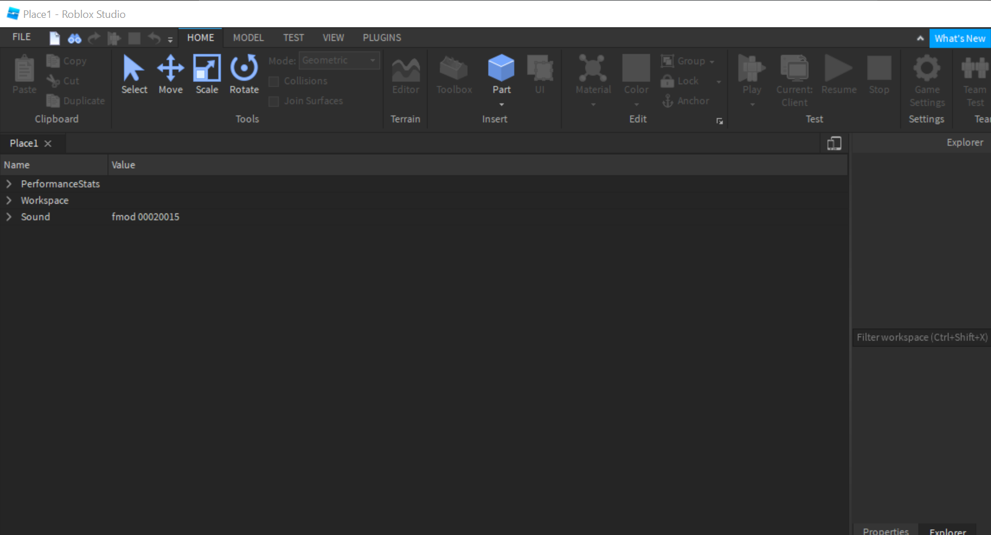The height and width of the screenshot is (535, 991).
Task: Switch to the HOME ribbon tab
Action: (x=201, y=38)
